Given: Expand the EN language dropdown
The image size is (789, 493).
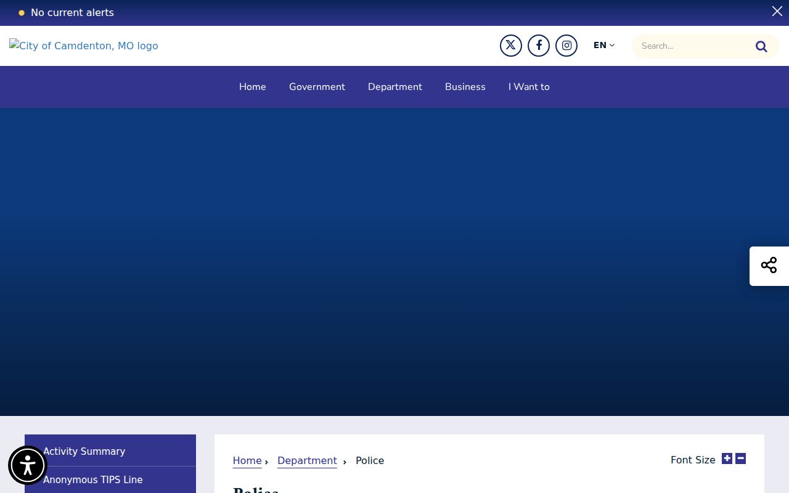Looking at the screenshot, I should pyautogui.click(x=604, y=45).
